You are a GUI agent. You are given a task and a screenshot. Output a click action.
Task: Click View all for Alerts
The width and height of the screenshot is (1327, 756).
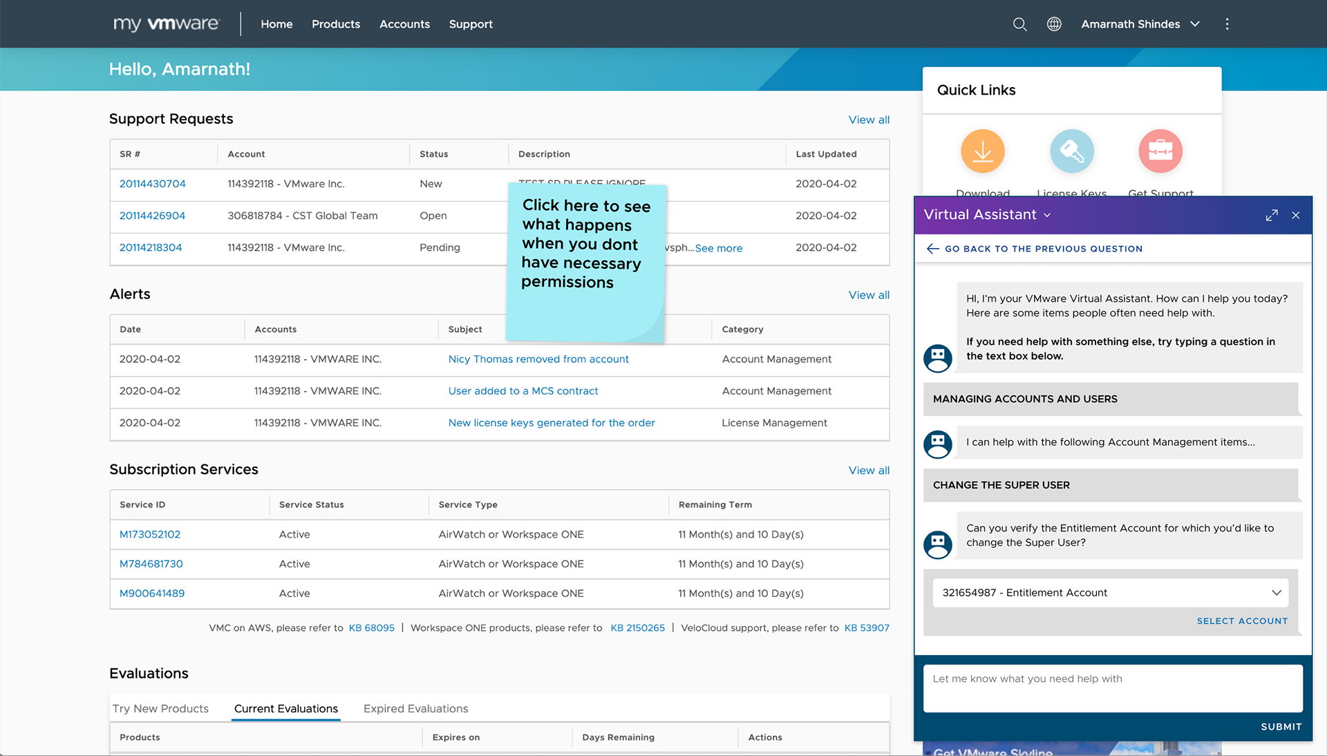869,295
